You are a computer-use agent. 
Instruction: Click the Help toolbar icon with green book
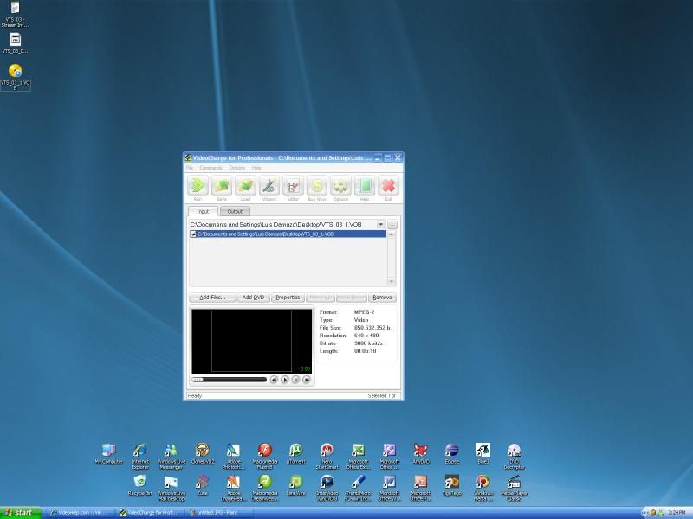point(365,186)
